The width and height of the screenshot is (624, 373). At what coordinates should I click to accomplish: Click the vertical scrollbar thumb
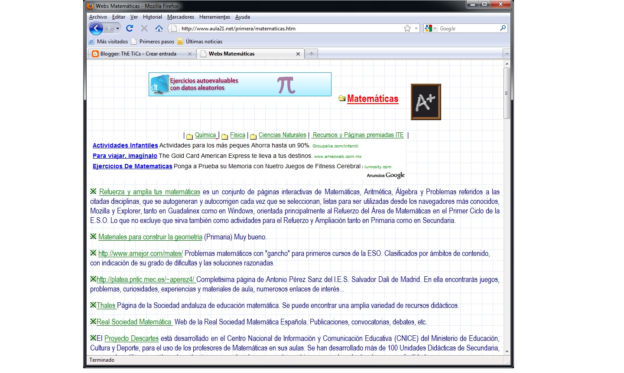click(507, 93)
